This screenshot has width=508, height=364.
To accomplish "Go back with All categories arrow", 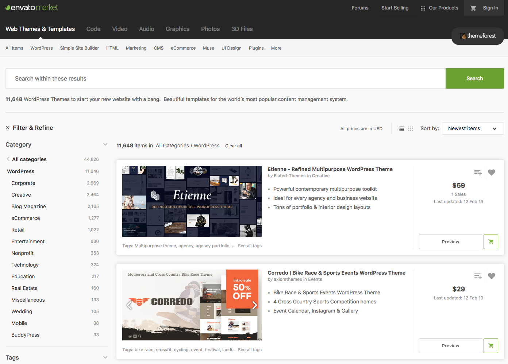I will [8, 159].
